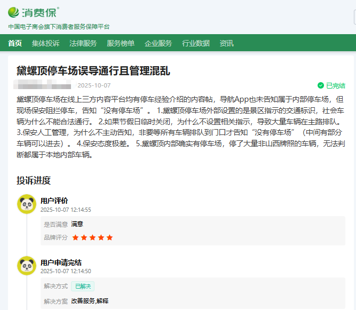Click the first star in 品牌评分
The height and width of the screenshot is (310, 356).
click(x=76, y=237)
